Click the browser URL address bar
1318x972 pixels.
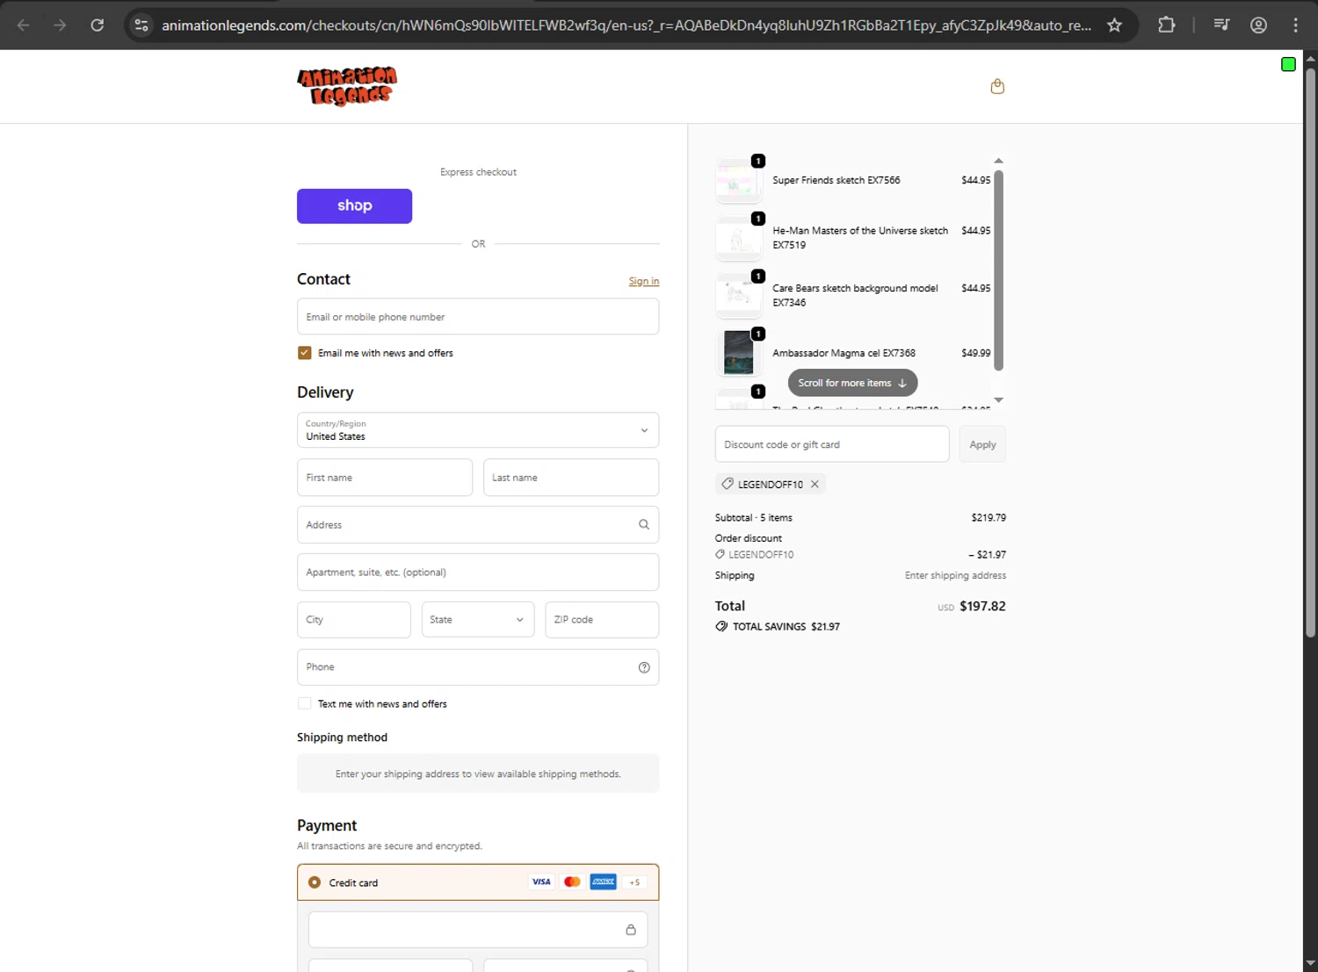tap(626, 25)
